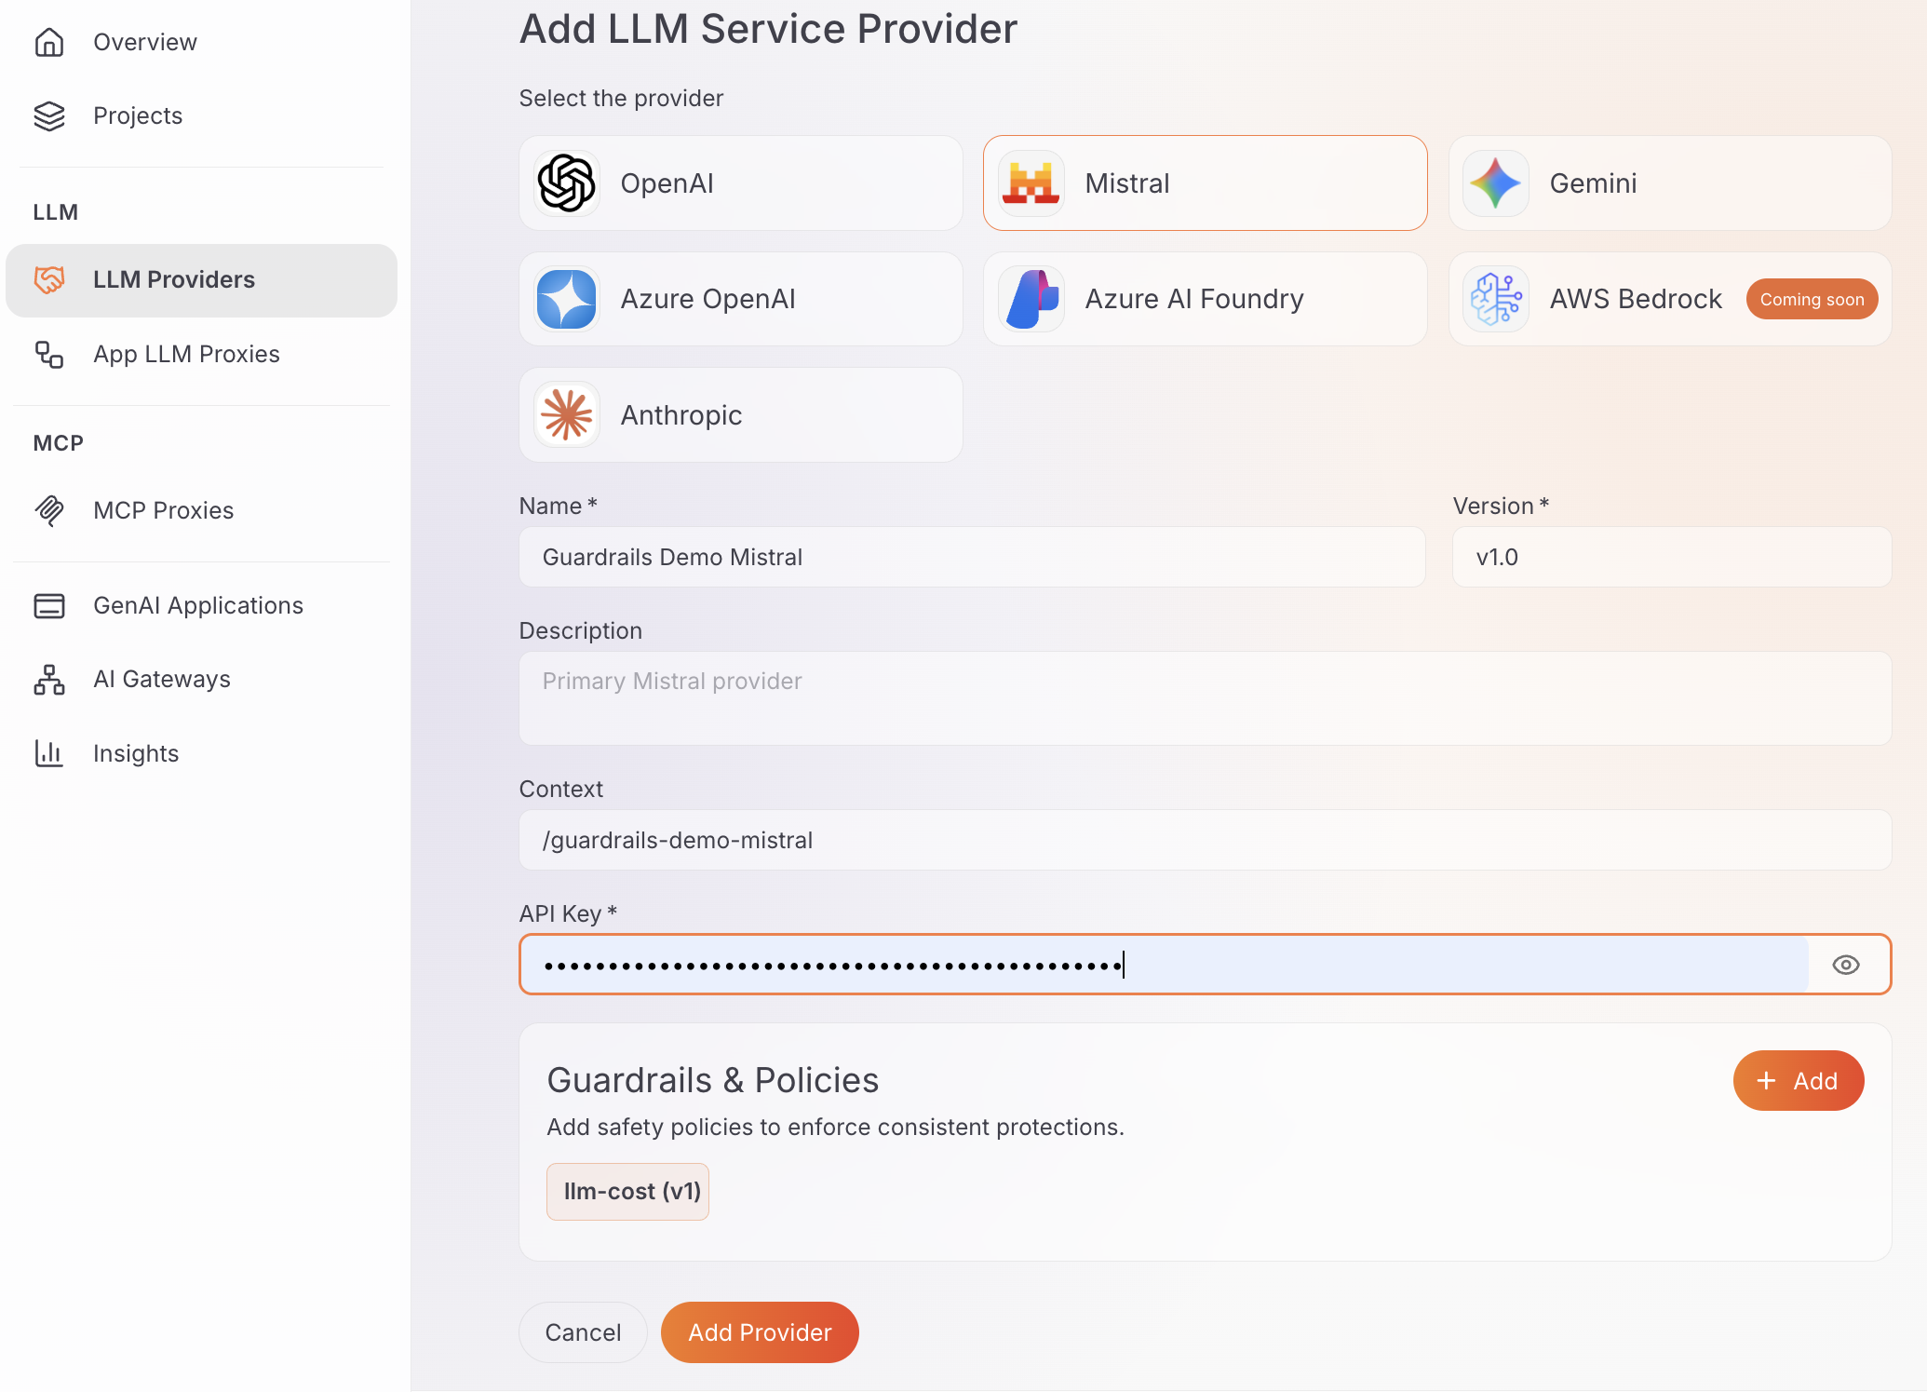The width and height of the screenshot is (1927, 1392).
Task: Click the Mistral logo icon
Action: point(1031,183)
